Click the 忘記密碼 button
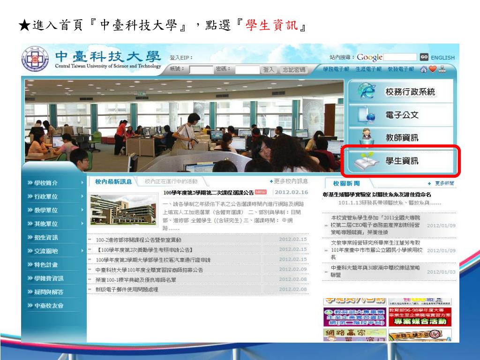 coord(293,69)
